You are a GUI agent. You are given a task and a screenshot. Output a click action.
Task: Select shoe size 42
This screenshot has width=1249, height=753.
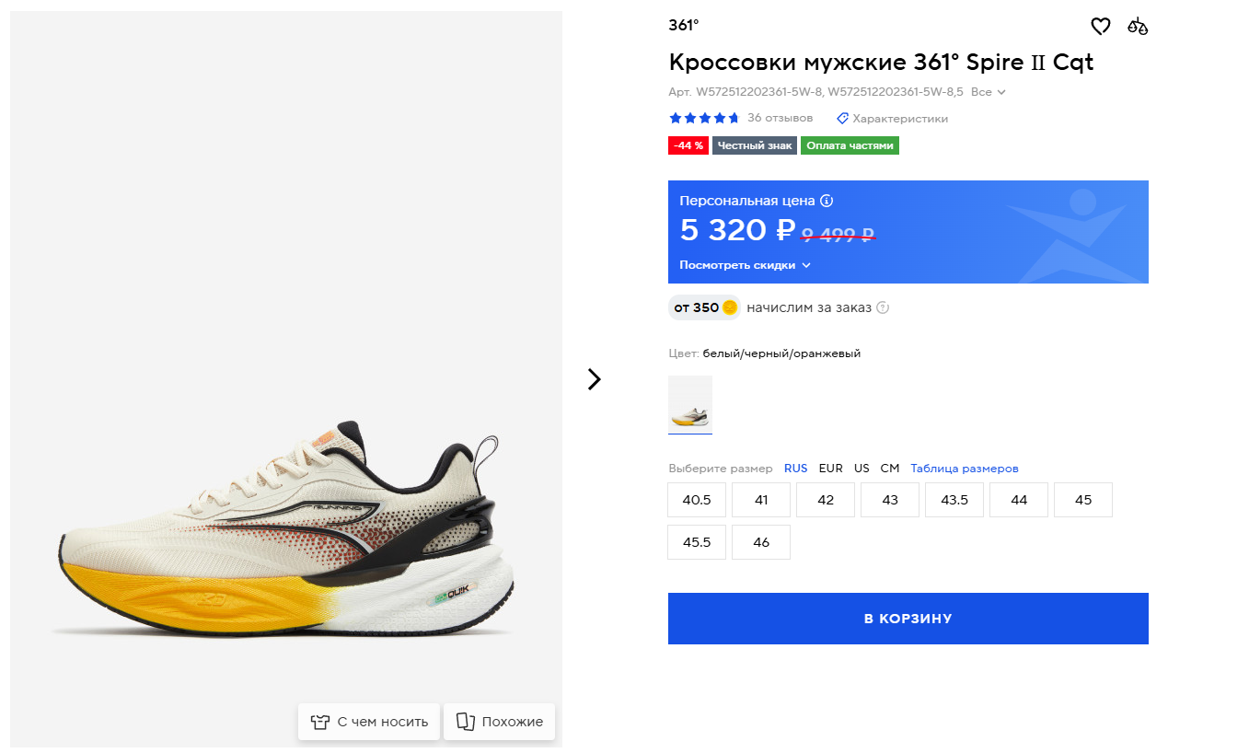(826, 500)
